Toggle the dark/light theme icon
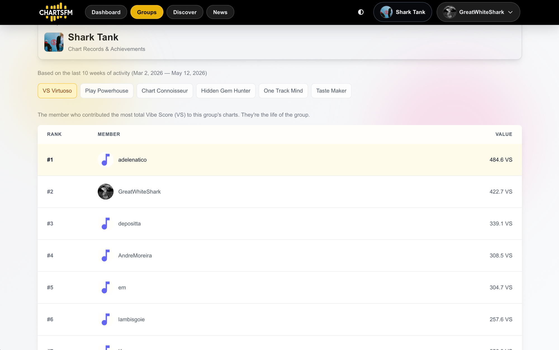 361,12
